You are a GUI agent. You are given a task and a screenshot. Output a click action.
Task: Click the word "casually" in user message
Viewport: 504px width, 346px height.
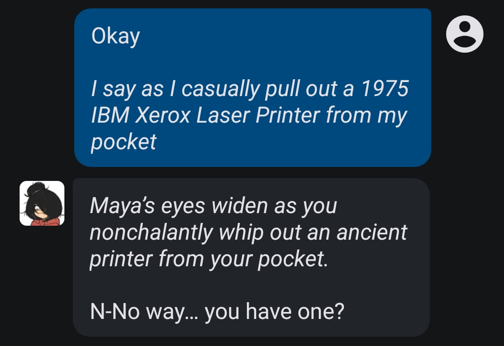tap(220, 89)
